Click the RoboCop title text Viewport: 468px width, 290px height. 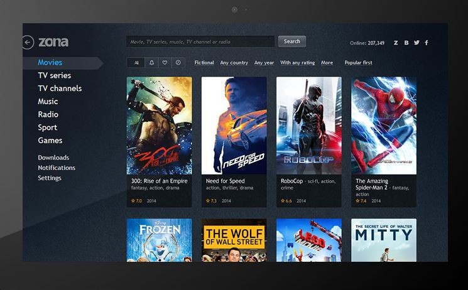pyautogui.click(x=291, y=181)
